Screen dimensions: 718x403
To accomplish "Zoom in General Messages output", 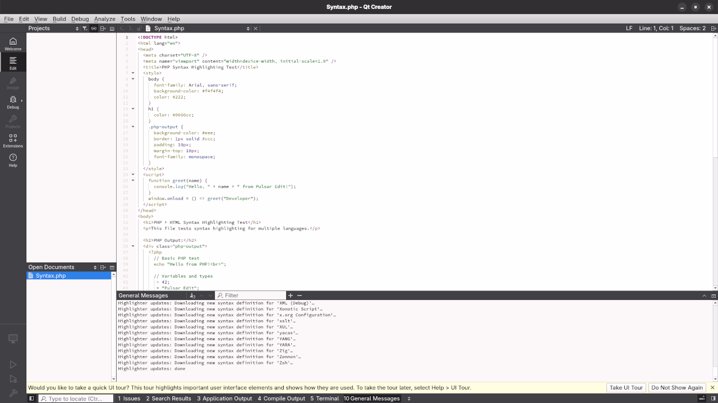I will tap(291, 295).
